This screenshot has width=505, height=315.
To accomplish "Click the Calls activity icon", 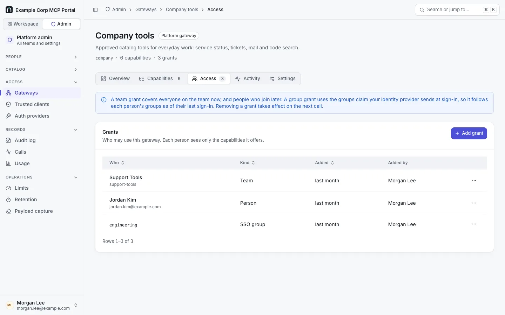I will (8, 152).
